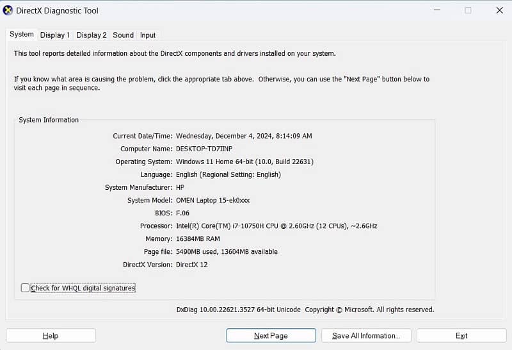Click the DirectX 12 version text
Image resolution: width=512 pixels, height=350 pixels.
[x=191, y=265]
